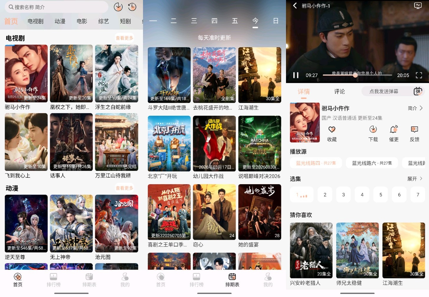Open the 斗罗大陆II绝世唐... poster in the schedule

tap(169, 75)
